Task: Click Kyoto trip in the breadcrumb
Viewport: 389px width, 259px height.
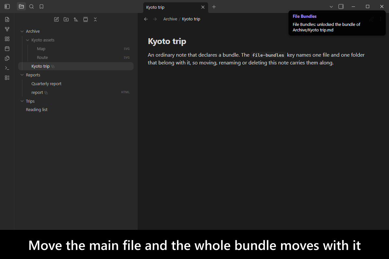Action: (191, 19)
